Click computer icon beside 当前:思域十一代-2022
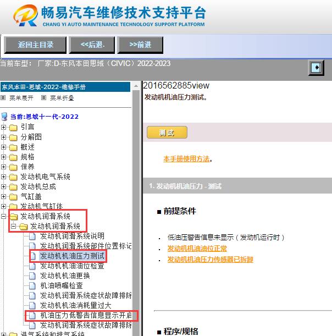 click(x=4, y=117)
